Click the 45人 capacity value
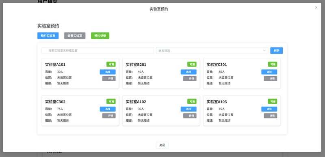 click(x=221, y=109)
